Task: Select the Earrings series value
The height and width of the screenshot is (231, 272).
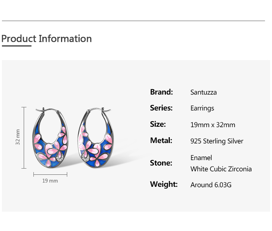Action: tap(202, 109)
